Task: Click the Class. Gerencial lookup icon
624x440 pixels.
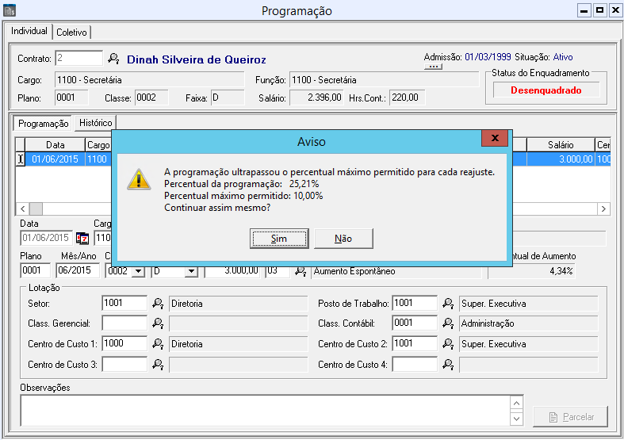Action: (158, 323)
